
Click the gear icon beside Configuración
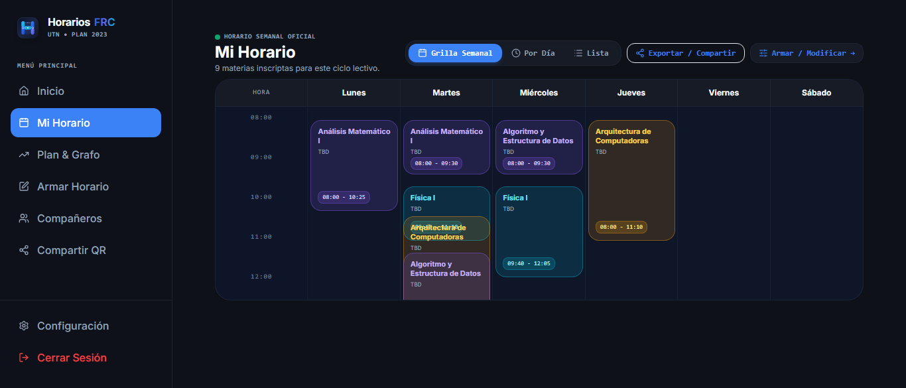click(x=24, y=326)
